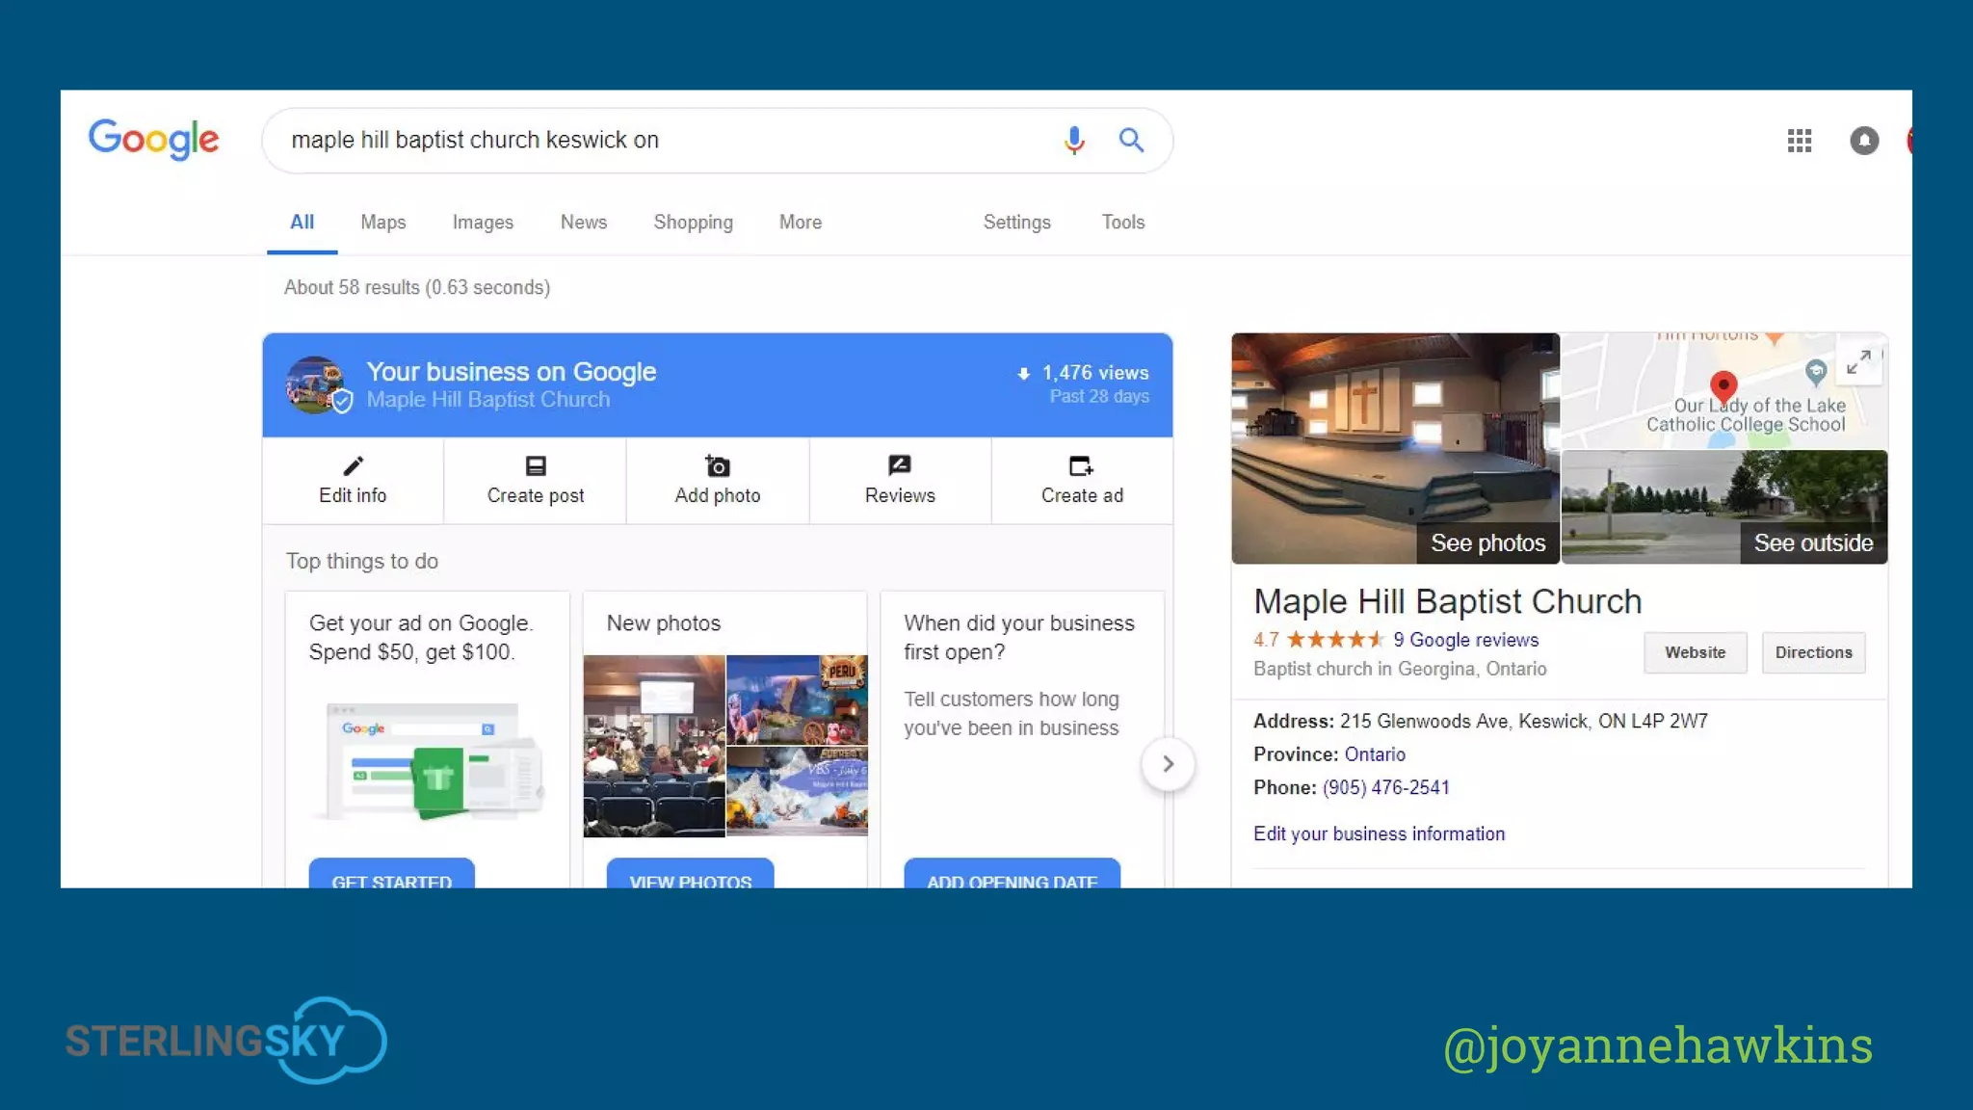
Task: Switch to the Maps tab
Action: [382, 223]
